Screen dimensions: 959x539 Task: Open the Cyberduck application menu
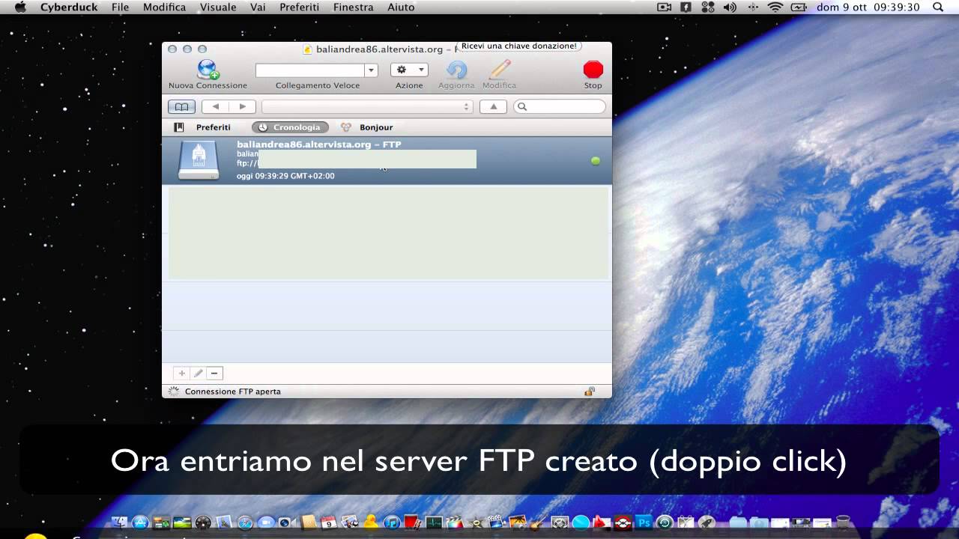[68, 7]
